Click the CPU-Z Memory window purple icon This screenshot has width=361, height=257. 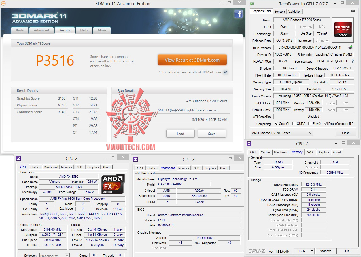249,144
